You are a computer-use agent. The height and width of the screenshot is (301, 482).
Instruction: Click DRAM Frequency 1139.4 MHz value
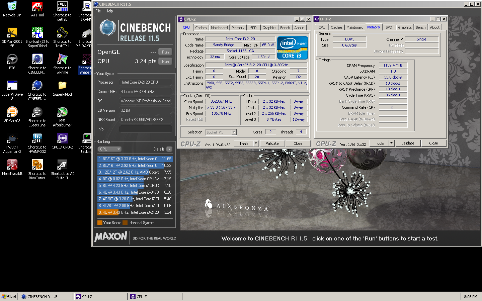(x=393, y=65)
